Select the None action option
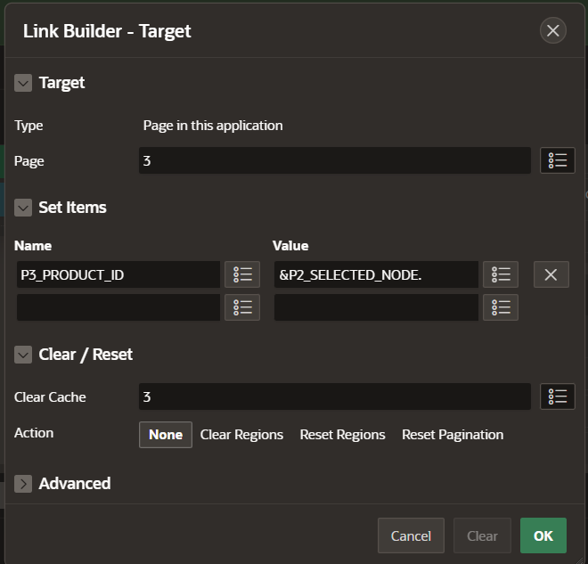 (x=166, y=435)
